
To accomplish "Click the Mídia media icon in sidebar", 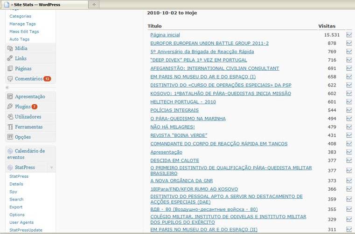I will pos(10,48).
